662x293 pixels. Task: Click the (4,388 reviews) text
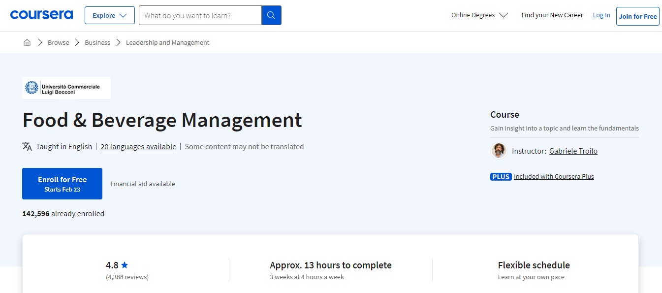click(127, 277)
